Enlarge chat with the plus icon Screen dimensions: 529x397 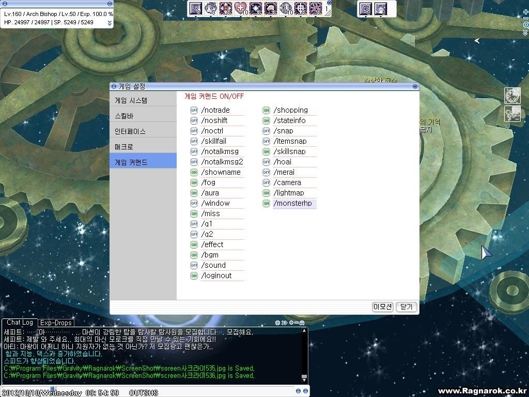[x=291, y=323]
